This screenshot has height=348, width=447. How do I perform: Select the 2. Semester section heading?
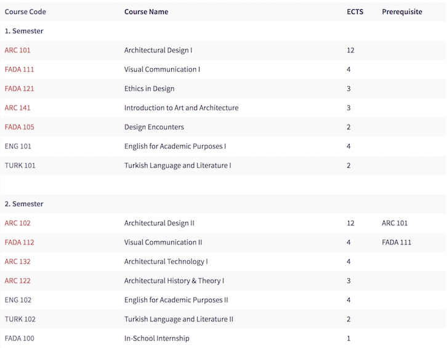pos(24,204)
